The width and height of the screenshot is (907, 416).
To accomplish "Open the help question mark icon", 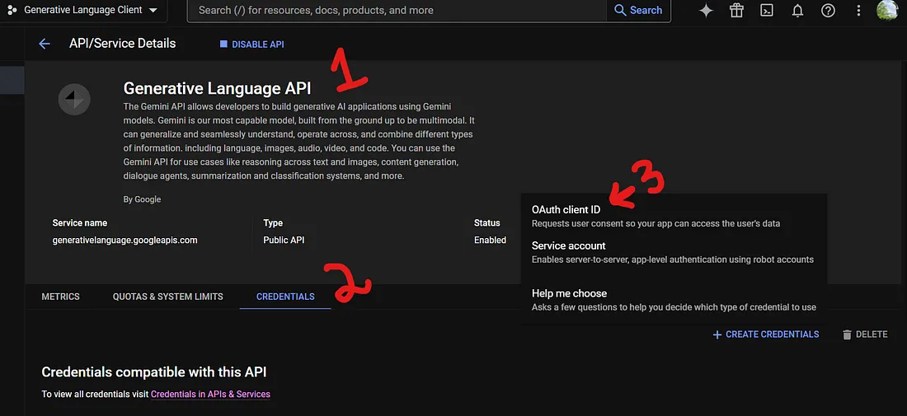I will pos(829,11).
